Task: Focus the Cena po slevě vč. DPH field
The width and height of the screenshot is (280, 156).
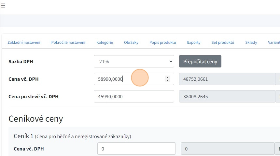Action: [134, 96]
